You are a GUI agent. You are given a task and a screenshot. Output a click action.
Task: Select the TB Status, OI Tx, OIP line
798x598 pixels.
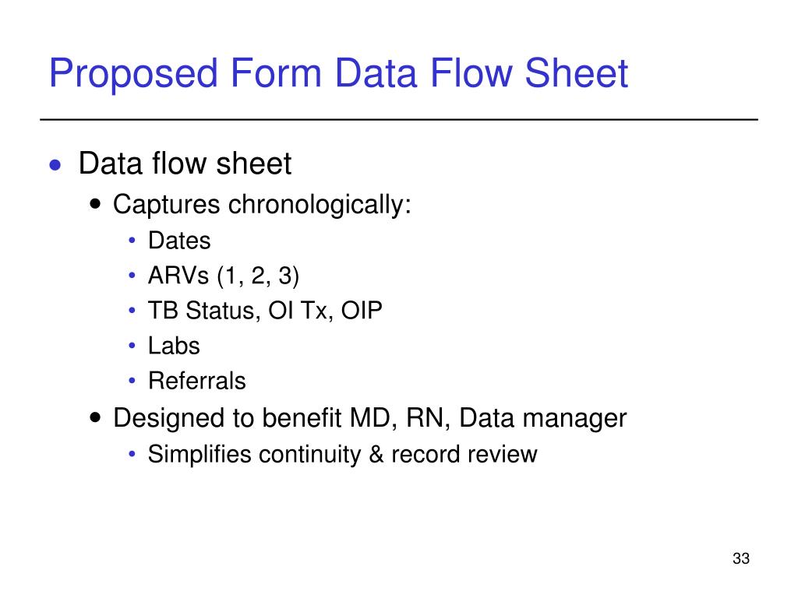point(265,311)
